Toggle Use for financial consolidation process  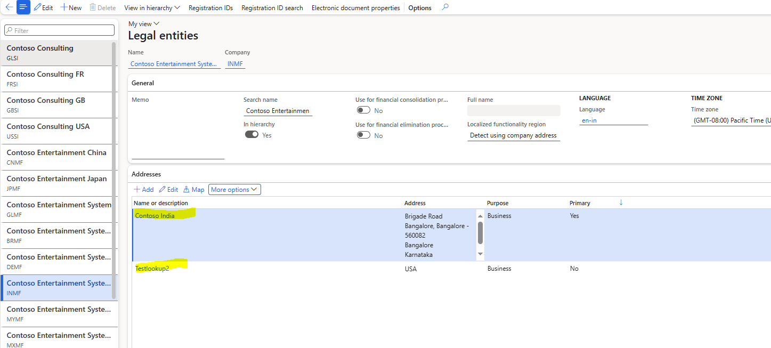363,110
